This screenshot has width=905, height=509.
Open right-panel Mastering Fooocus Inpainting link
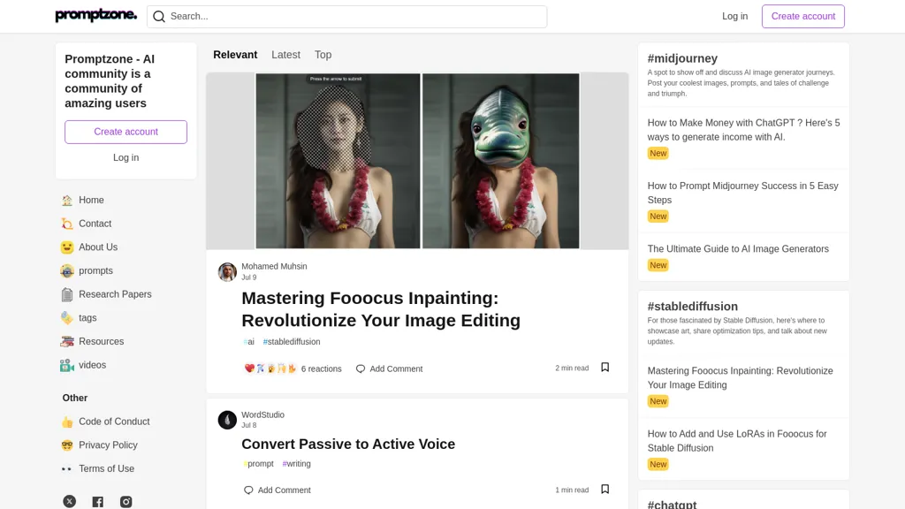(x=740, y=378)
